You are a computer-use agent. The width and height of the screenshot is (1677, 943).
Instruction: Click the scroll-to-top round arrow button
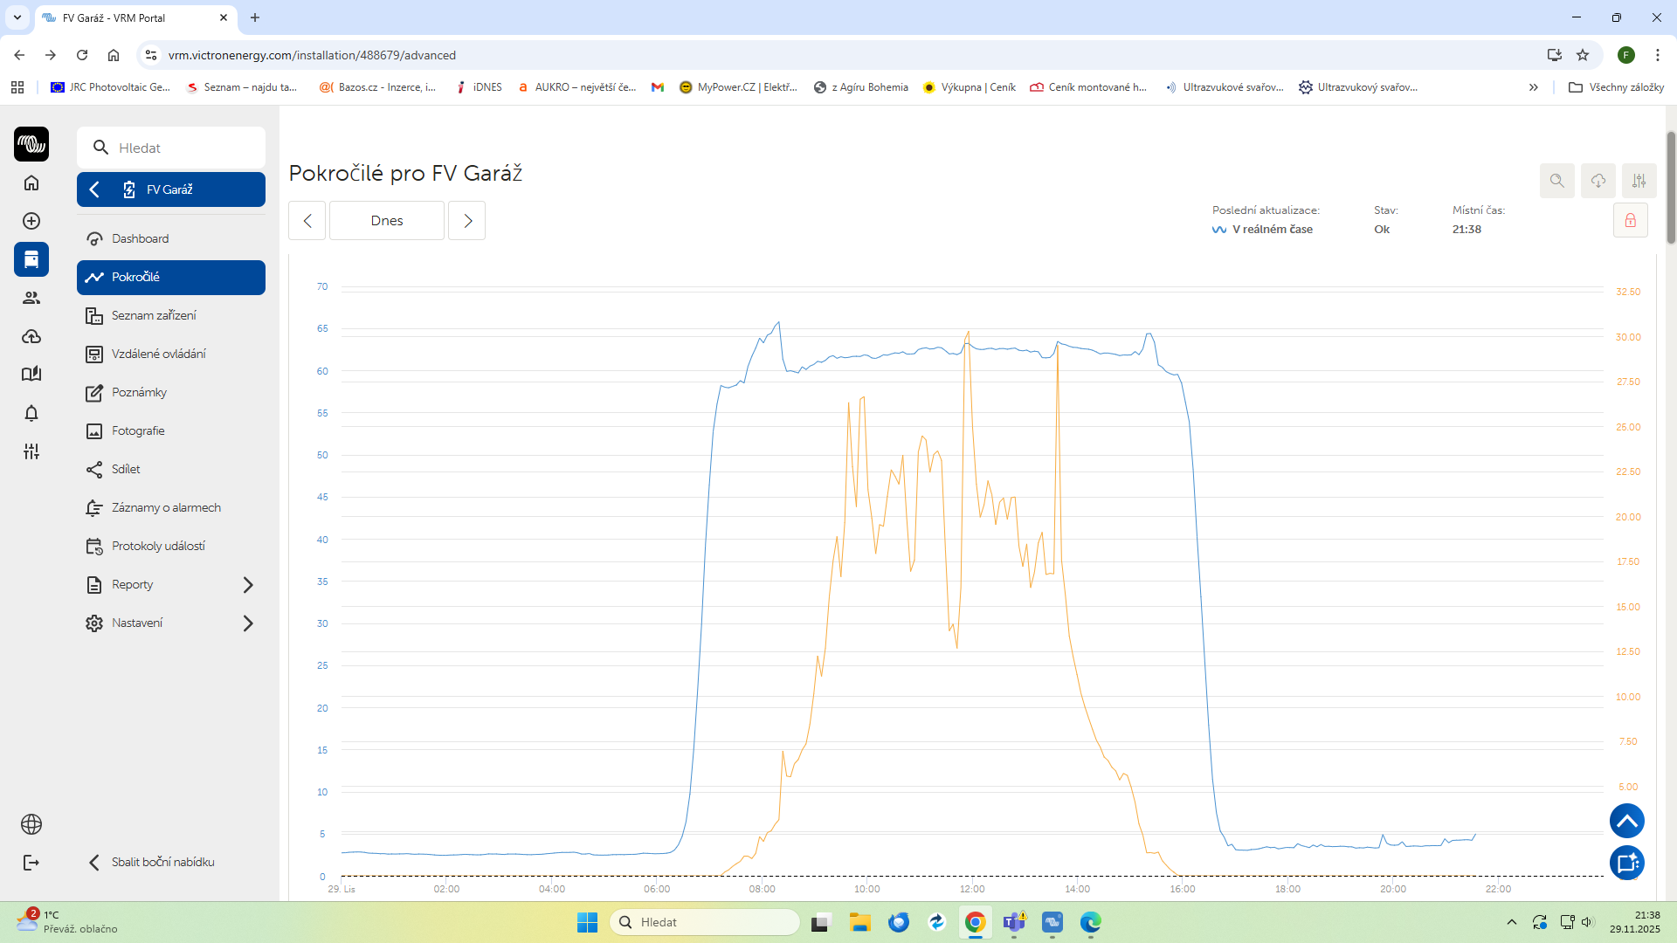(x=1626, y=821)
